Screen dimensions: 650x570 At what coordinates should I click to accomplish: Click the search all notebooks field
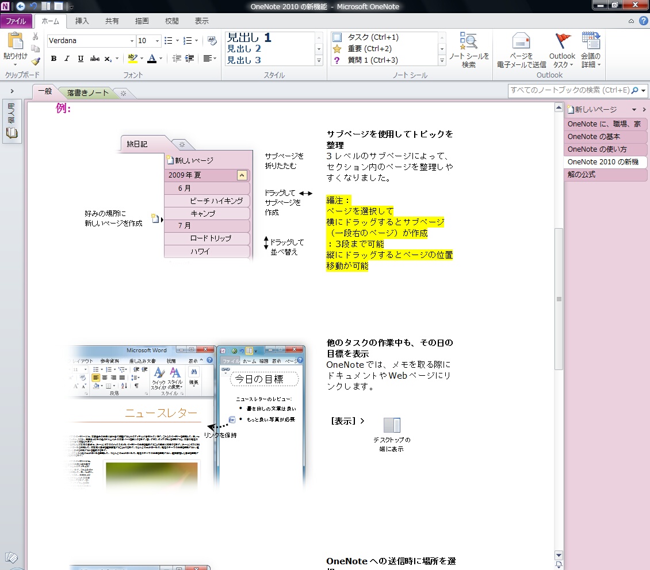pos(569,90)
